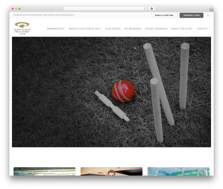Open the wine glass thumbnail card
Image resolution: width=223 pixels, height=189 pixels.
point(178,172)
